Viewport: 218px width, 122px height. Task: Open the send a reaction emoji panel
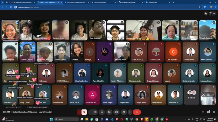(x=109, y=112)
